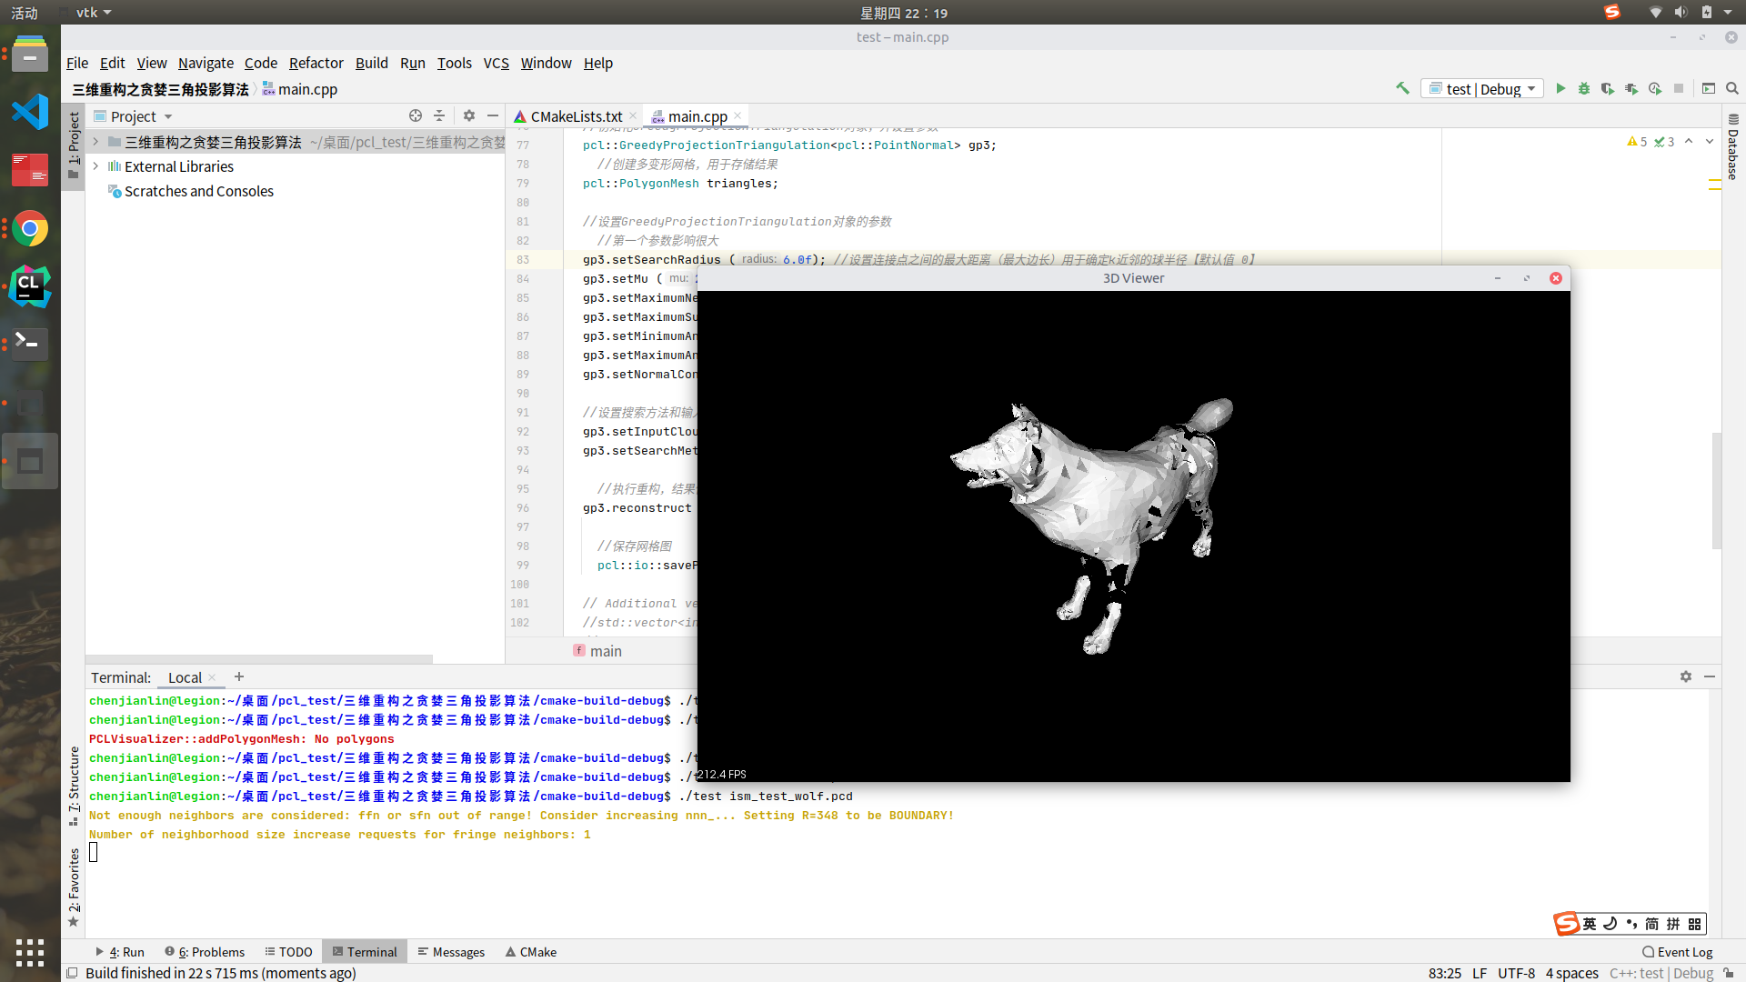Click the search magnifier icon in toolbar
The height and width of the screenshot is (982, 1746).
1732,88
